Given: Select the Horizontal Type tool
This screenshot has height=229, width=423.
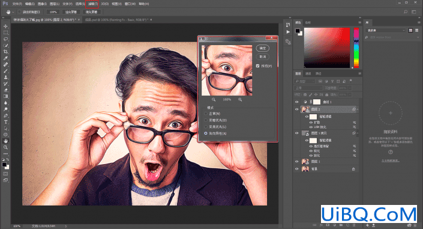Looking at the screenshot, I should [x=5, y=122].
